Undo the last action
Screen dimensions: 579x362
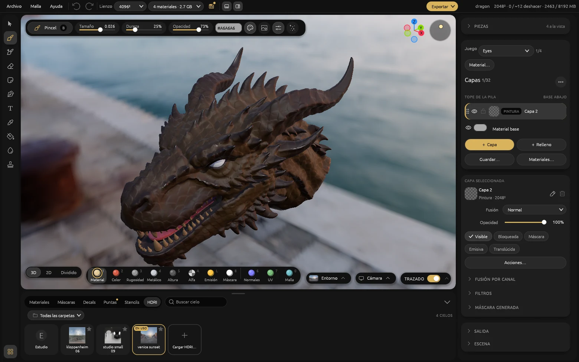[76, 6]
